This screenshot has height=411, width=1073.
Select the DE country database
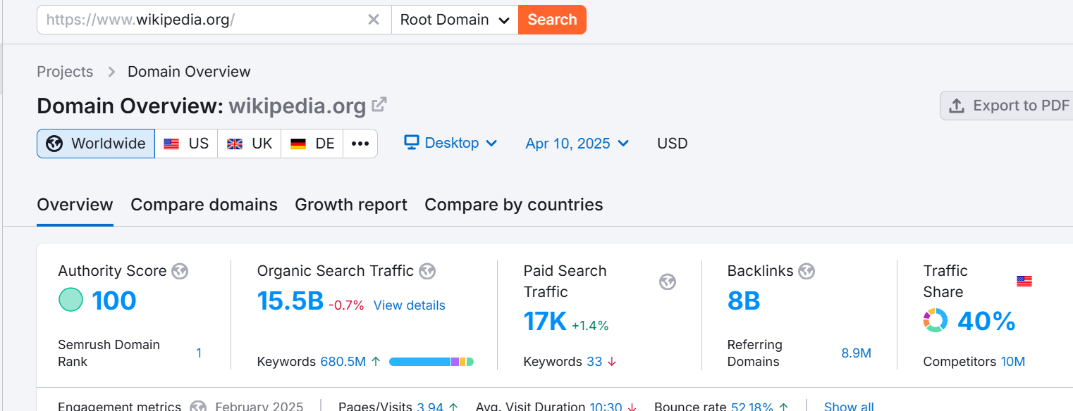312,144
